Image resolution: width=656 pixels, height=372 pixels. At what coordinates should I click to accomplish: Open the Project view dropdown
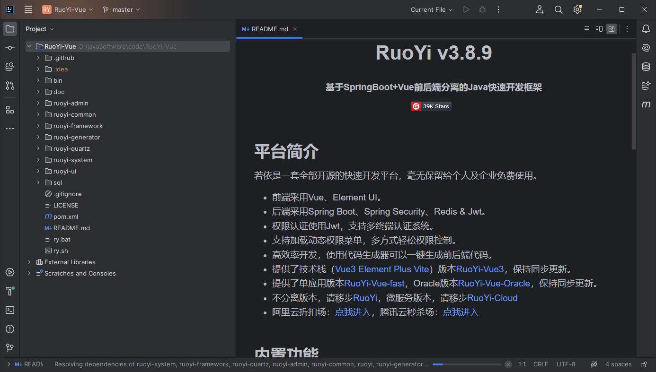click(39, 29)
